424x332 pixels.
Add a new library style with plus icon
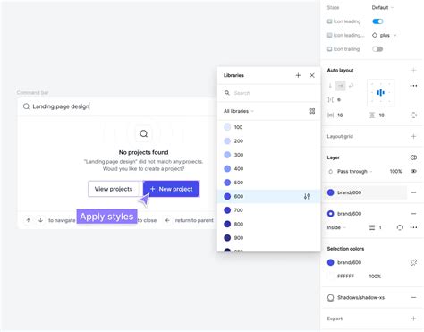298,75
